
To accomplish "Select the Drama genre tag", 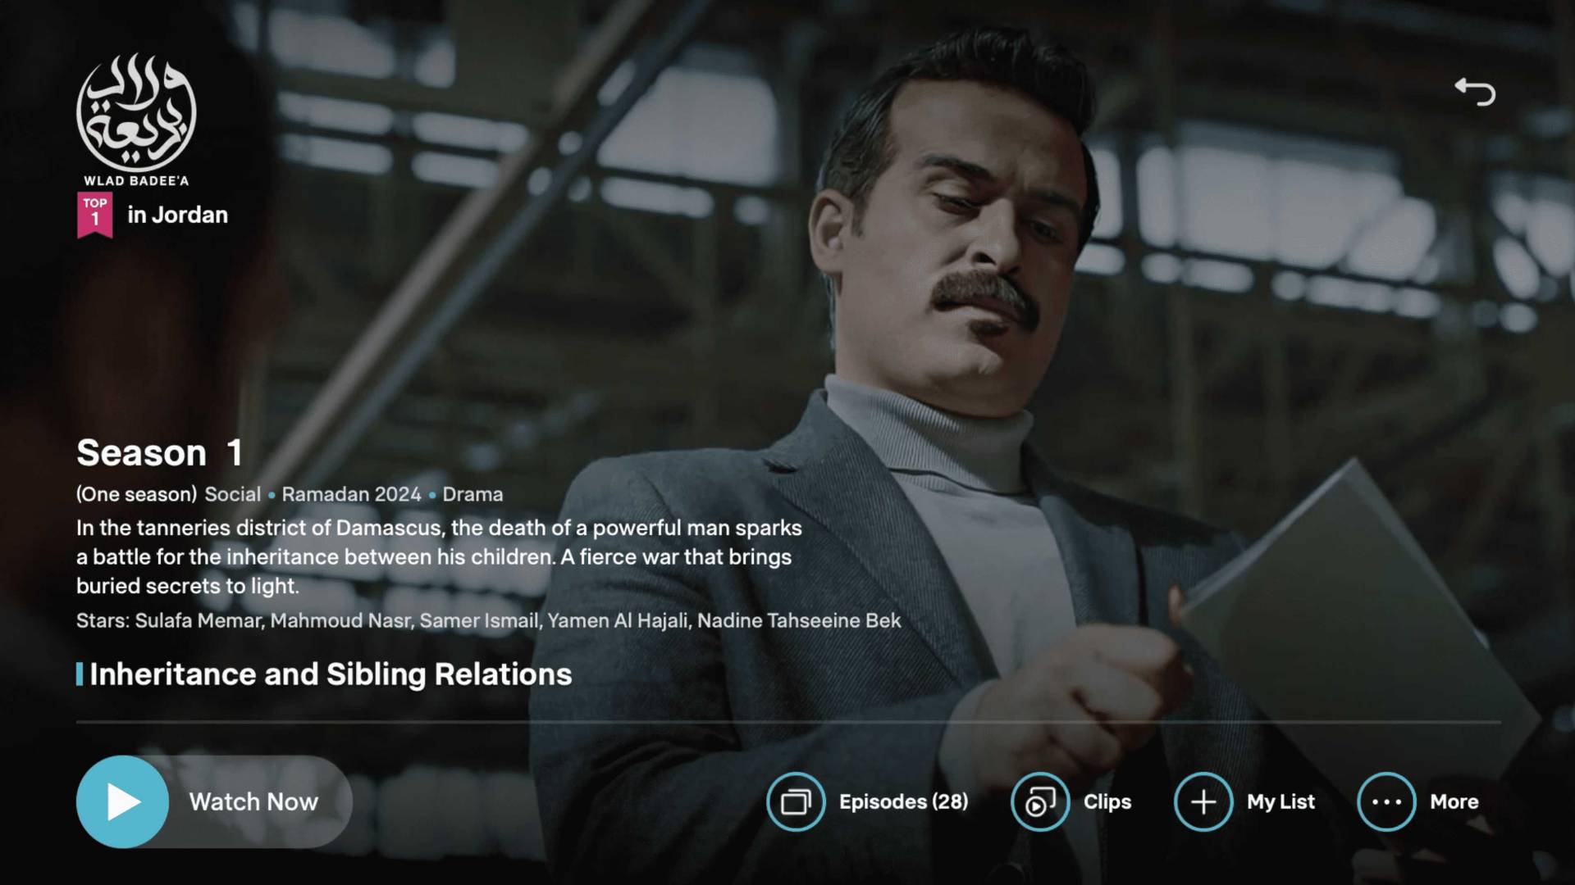I will tap(472, 494).
